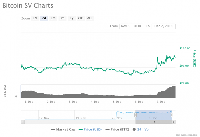Click the $120.00 price axis label
This screenshot has width=200, height=137.
coord(185,49)
